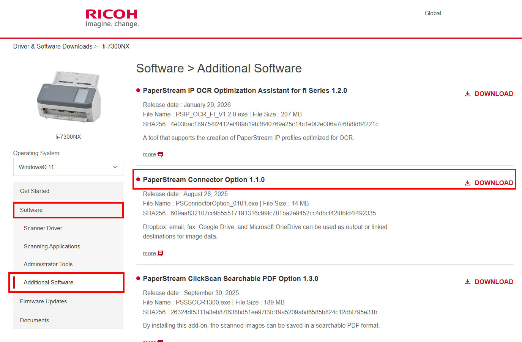Open more link under OCR Optimization Assistant

150,154
